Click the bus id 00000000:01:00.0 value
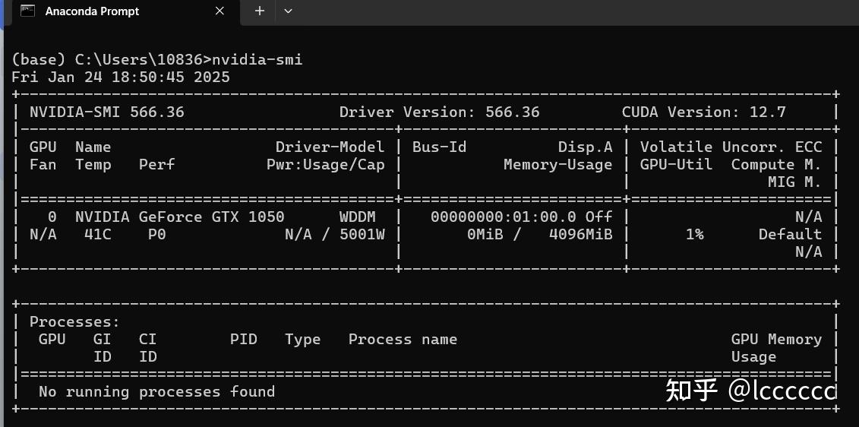Viewport: 859px width, 427px height. click(503, 217)
